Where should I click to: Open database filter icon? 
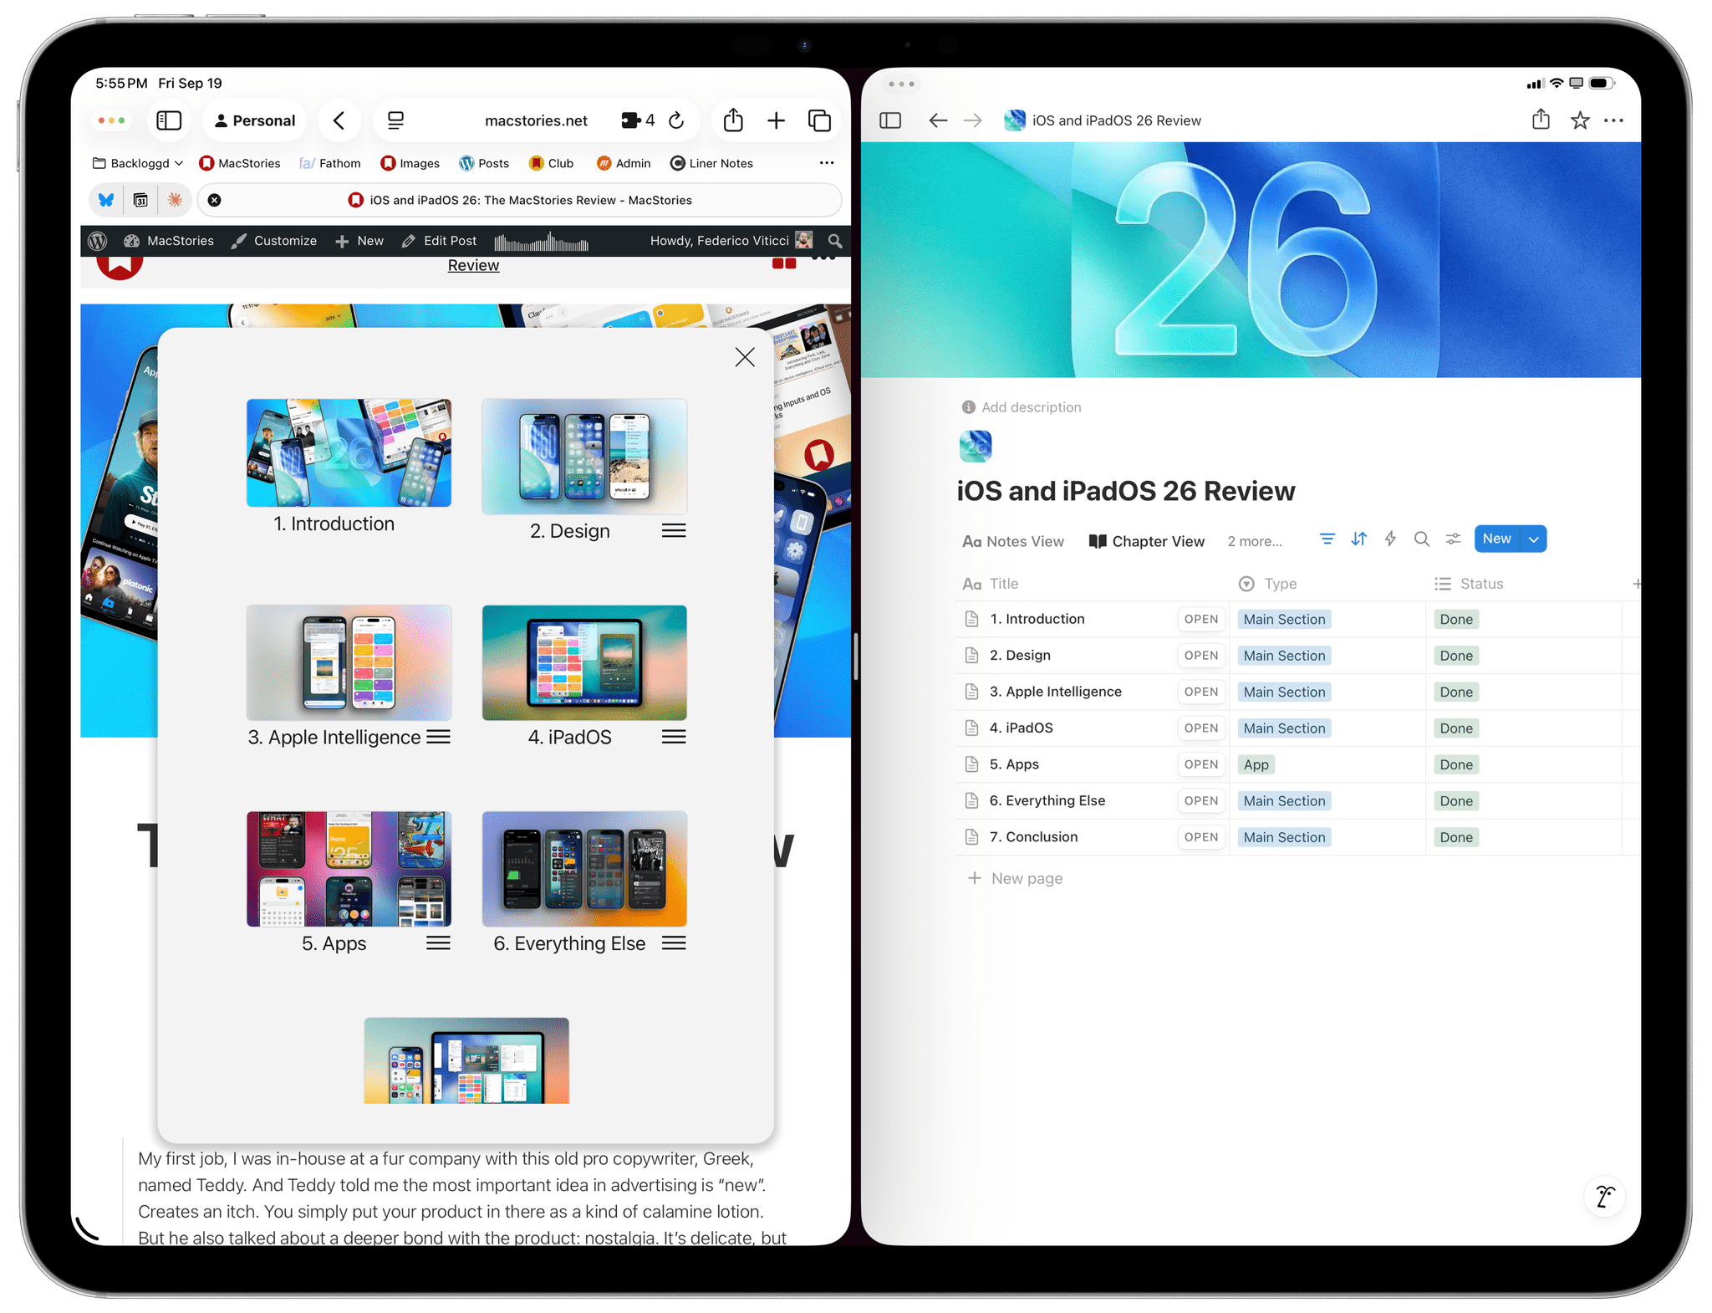[x=1327, y=539]
